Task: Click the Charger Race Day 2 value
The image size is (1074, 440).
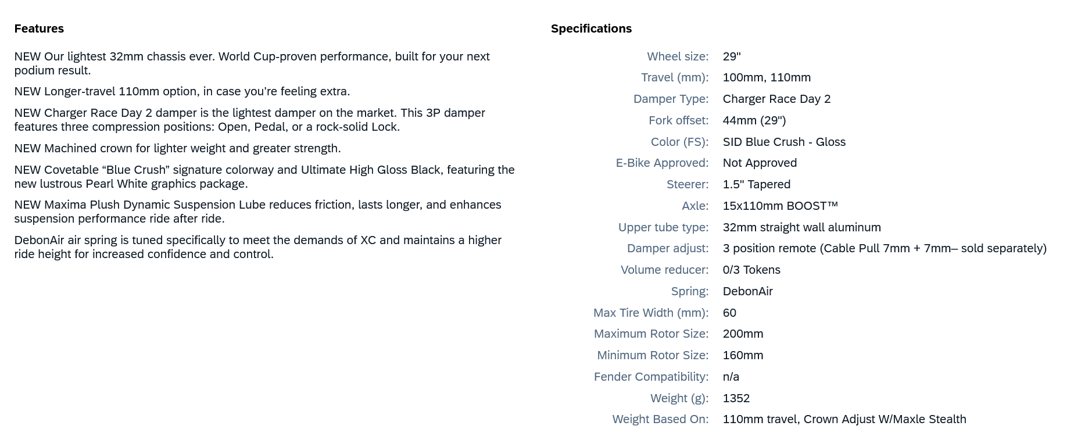Action: tap(776, 99)
